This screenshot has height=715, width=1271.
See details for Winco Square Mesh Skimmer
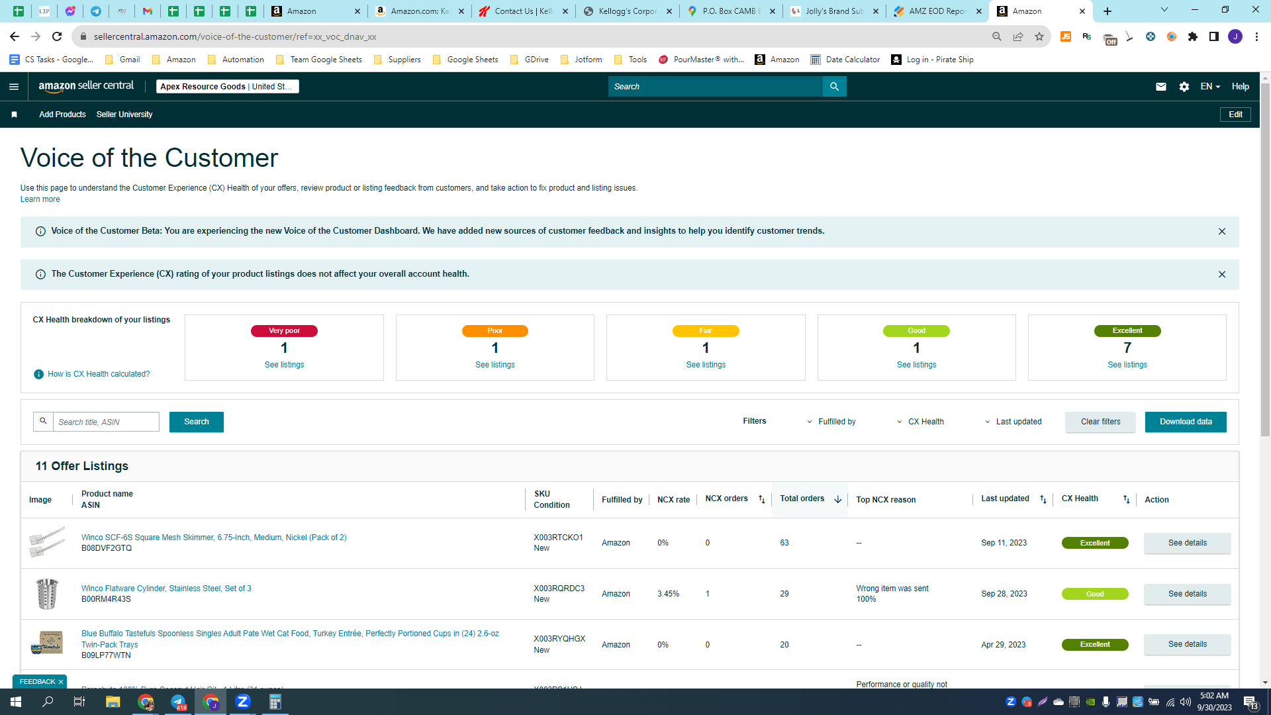click(1187, 544)
